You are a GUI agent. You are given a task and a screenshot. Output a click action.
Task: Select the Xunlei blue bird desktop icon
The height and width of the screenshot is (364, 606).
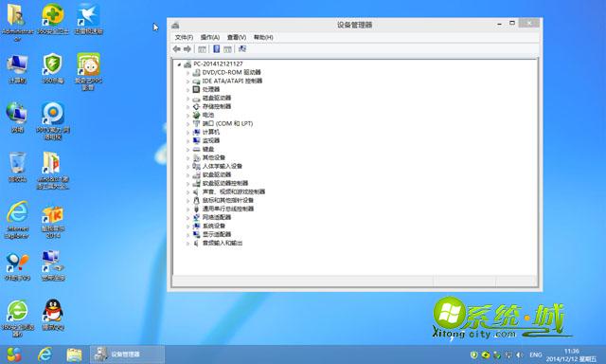click(x=88, y=15)
